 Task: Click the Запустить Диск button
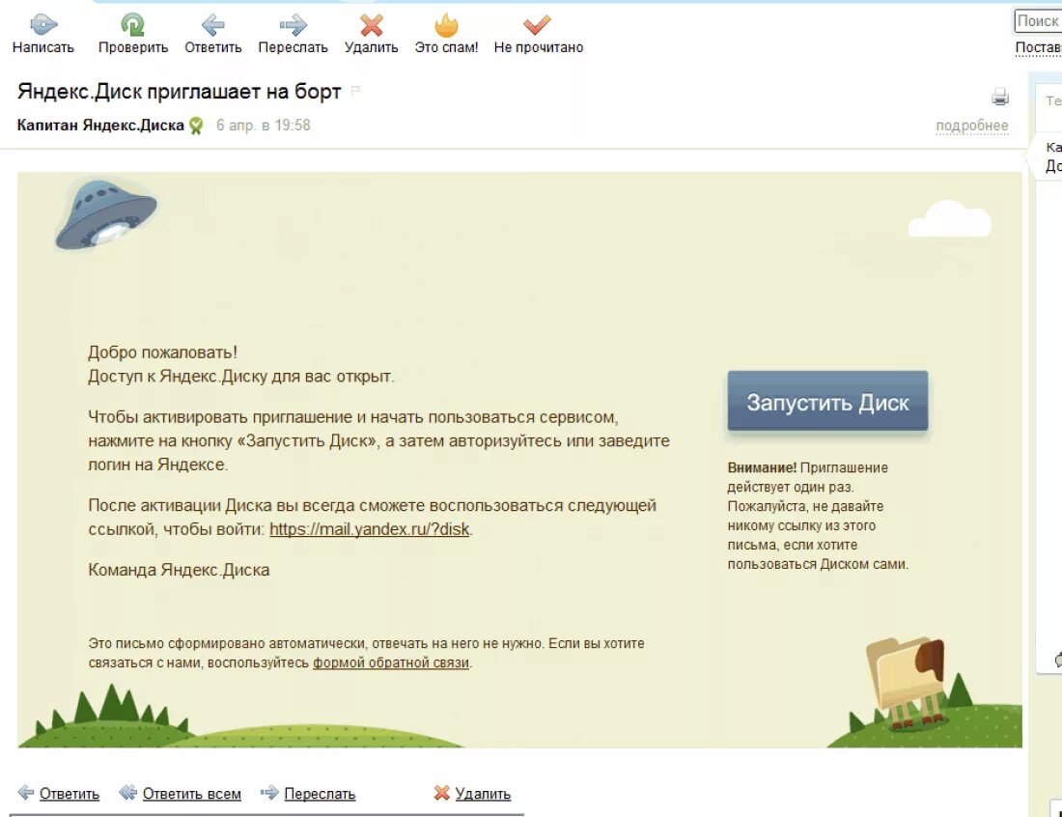[827, 401]
